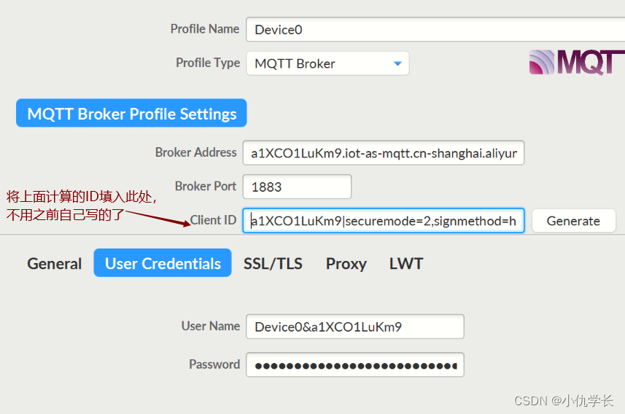
Task: Select the Broker Address input field
Action: coord(384,152)
